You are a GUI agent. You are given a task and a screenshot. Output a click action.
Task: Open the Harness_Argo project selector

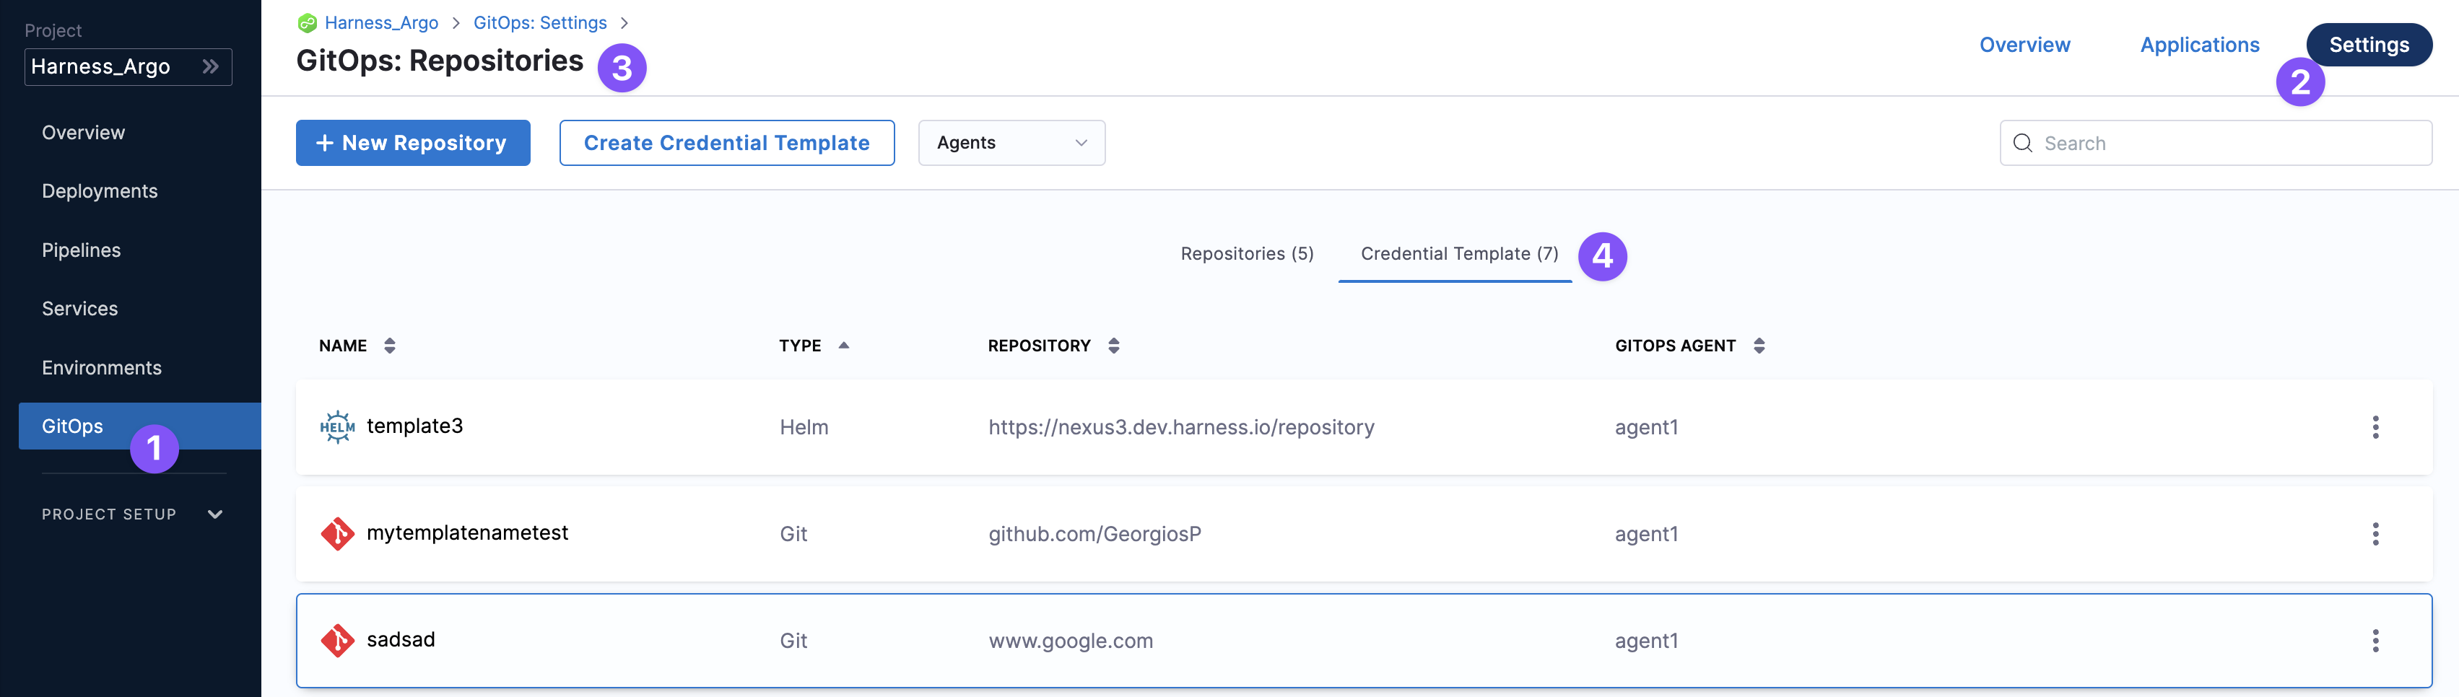coord(128,67)
